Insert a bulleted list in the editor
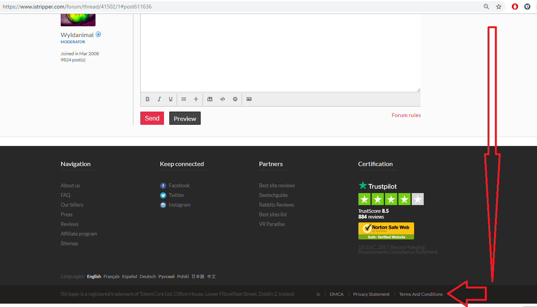The width and height of the screenshot is (537, 307). click(184, 99)
